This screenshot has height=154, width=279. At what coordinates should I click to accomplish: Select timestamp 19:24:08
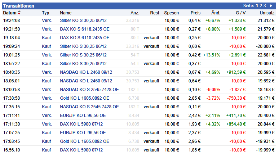click(x=12, y=21)
